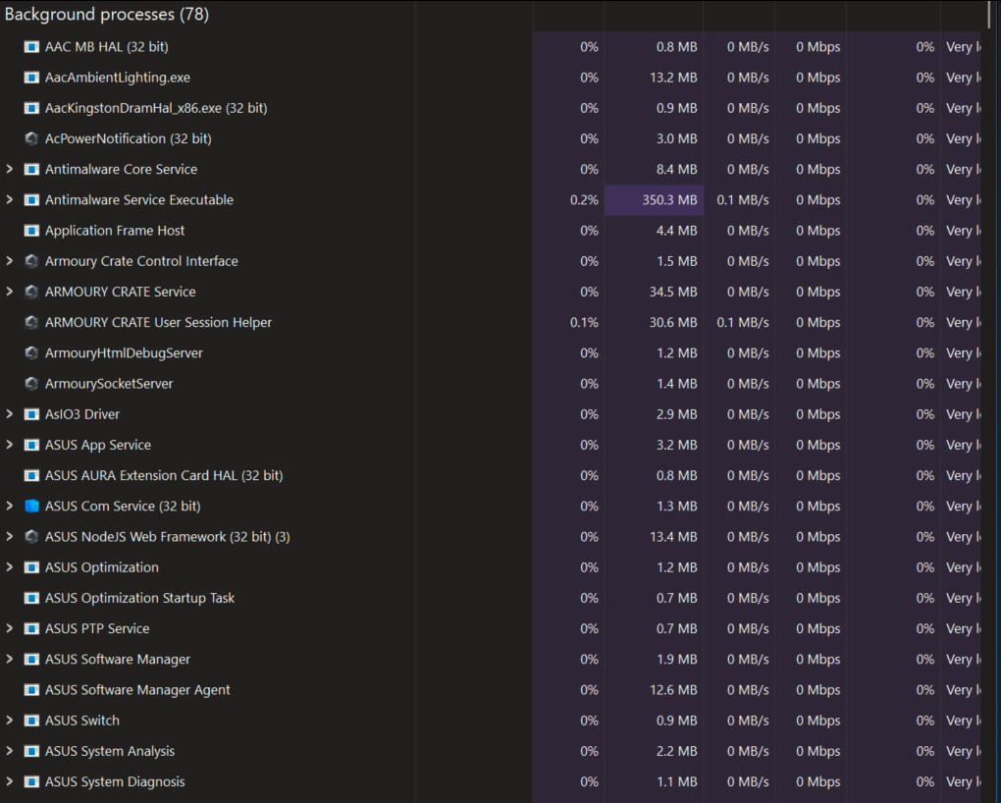Click the Antimalware Service Executable icon
The width and height of the screenshot is (1001, 803).
(x=31, y=200)
